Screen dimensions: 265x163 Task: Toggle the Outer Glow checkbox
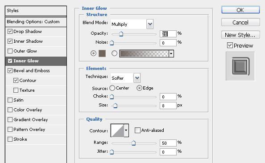click(x=10, y=51)
